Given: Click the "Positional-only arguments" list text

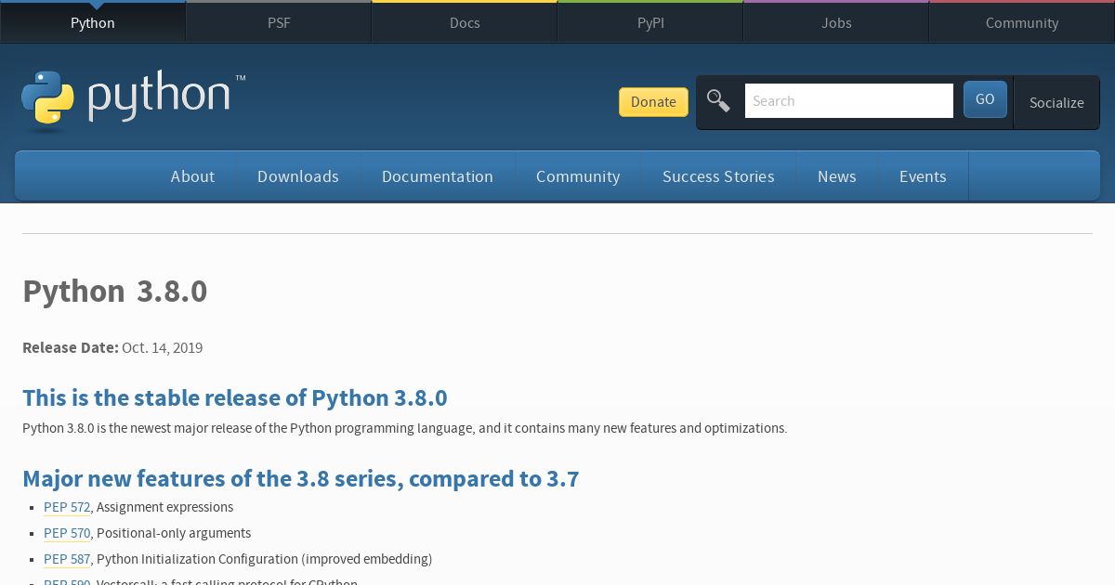Looking at the screenshot, I should pos(174,533).
